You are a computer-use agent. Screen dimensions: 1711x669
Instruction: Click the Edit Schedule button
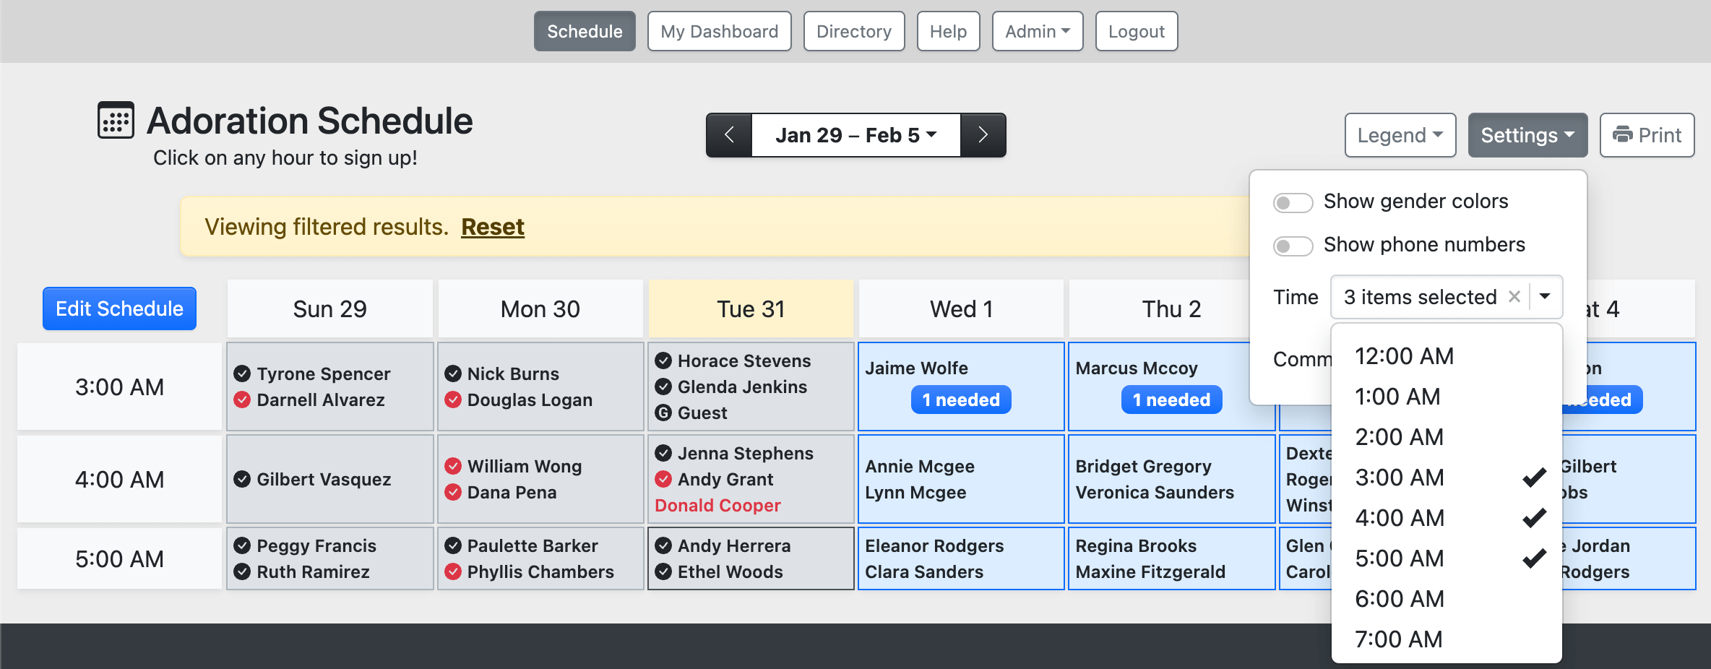pyautogui.click(x=119, y=308)
